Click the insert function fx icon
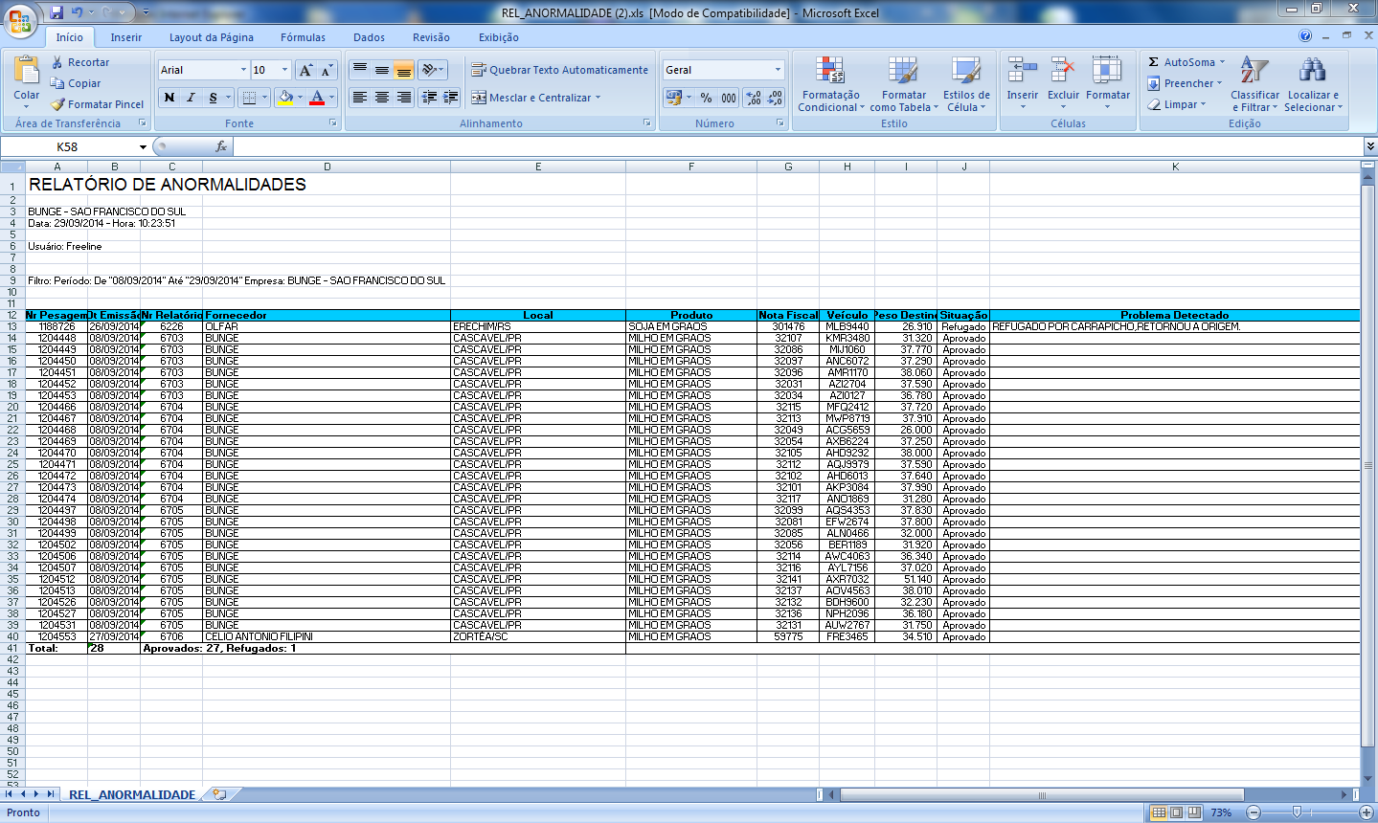The height and width of the screenshot is (823, 1378). (221, 146)
